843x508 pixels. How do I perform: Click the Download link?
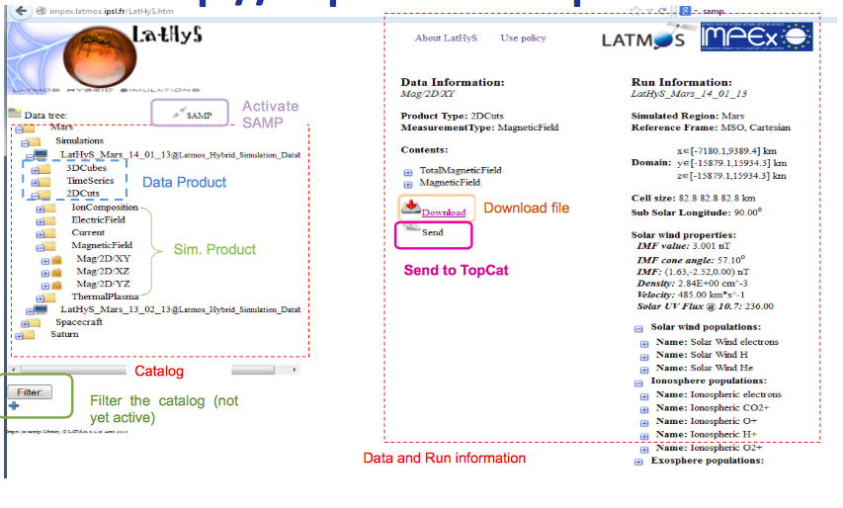444,212
